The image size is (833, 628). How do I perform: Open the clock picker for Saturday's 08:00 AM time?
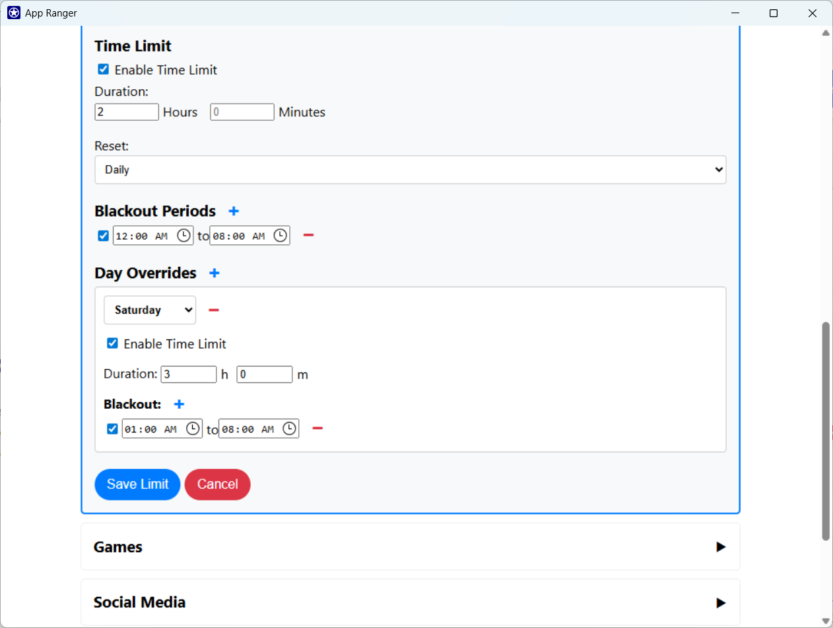click(288, 429)
